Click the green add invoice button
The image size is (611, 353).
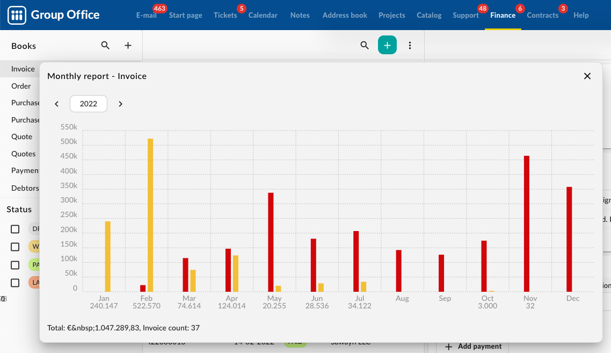(387, 46)
